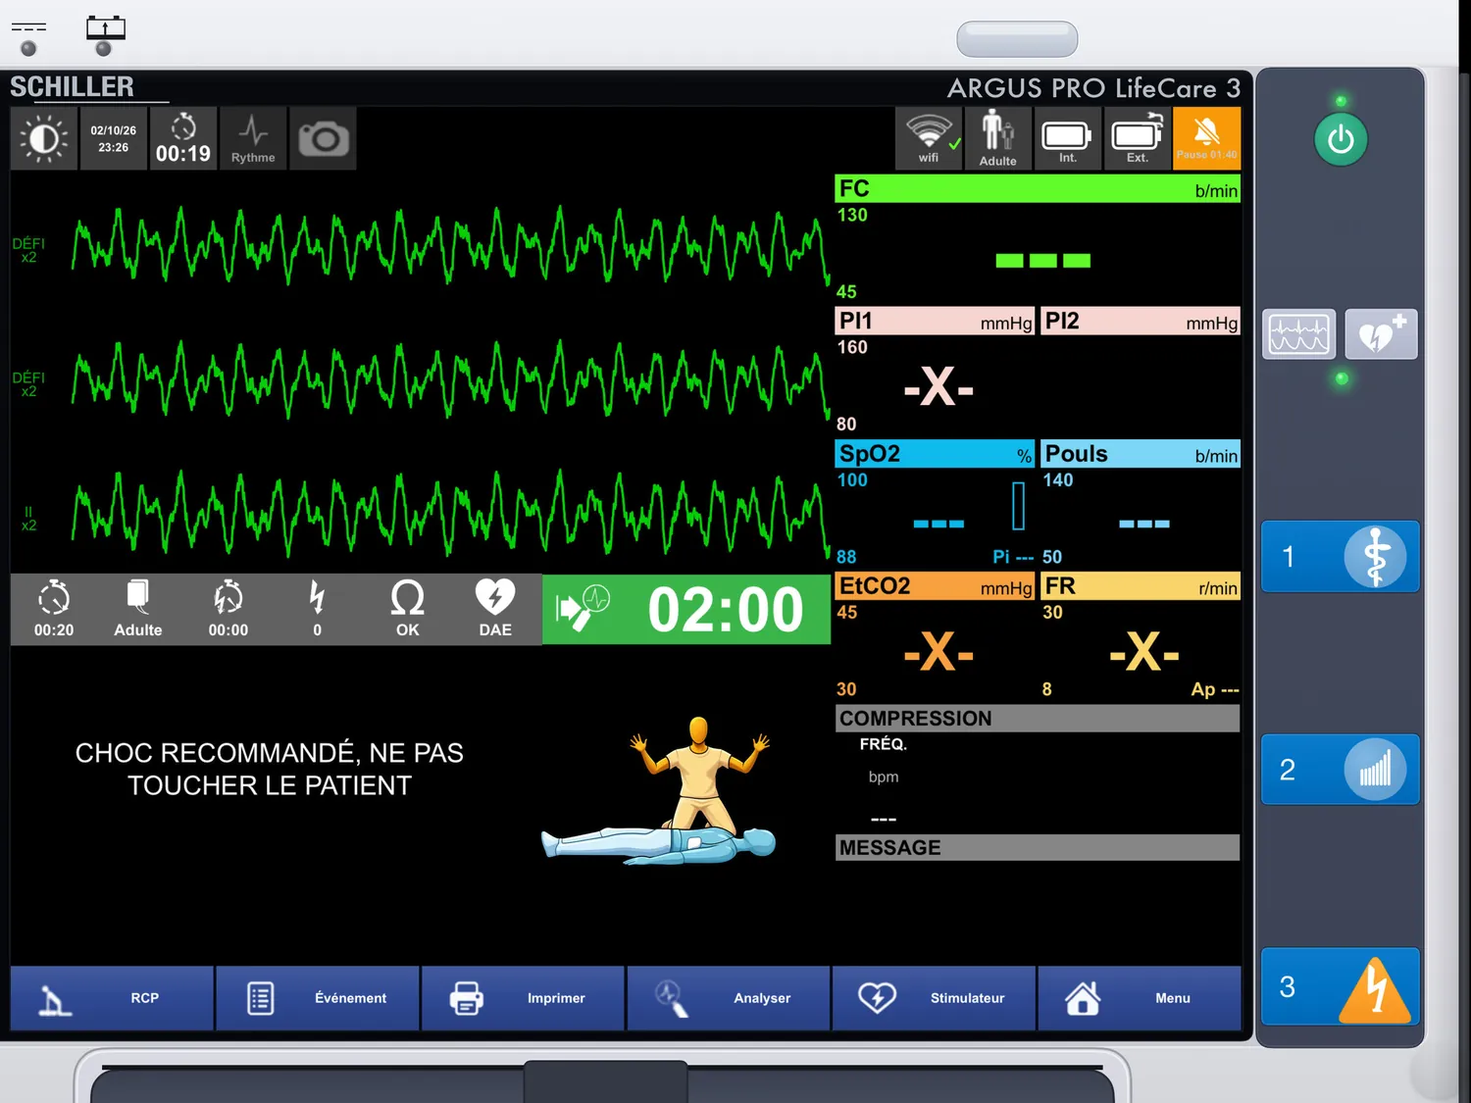Check the impedance Omega OK icon
This screenshot has width=1471, height=1103.
407,609
